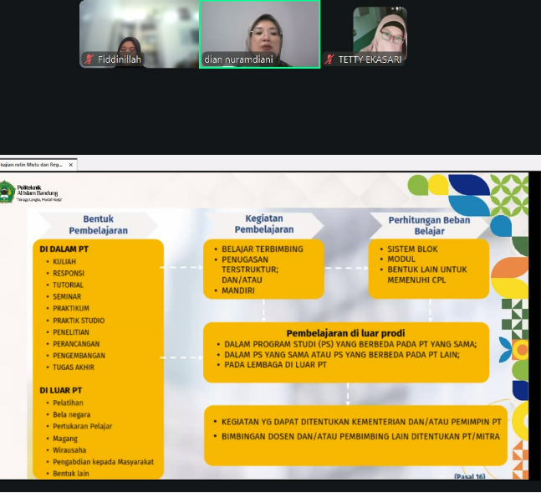The width and height of the screenshot is (541, 493).
Task: Click the '(Pasal 16)' reference text
Action: 469,476
